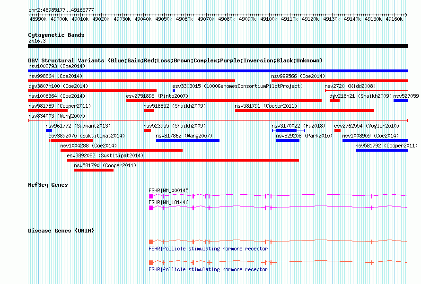The height and width of the screenshot is (284, 421).
Task: Click nsv523955 (Shaikh2009) variant label
Action: (175, 126)
